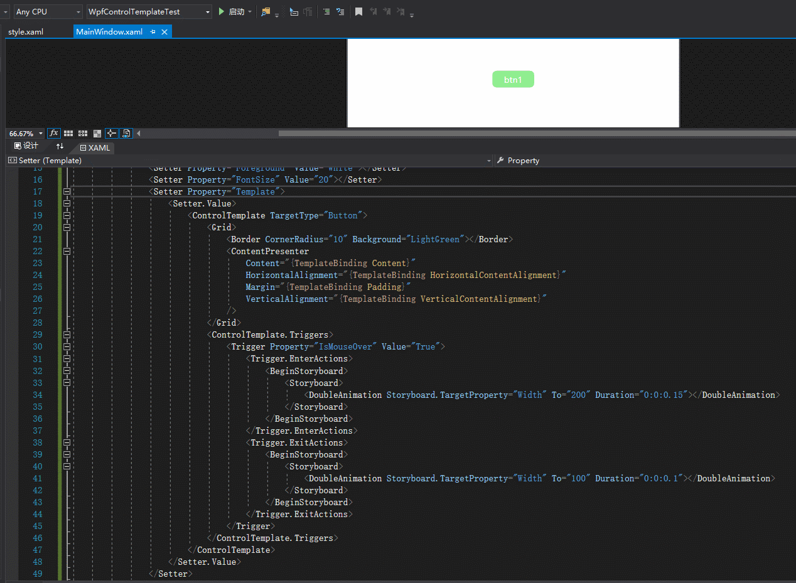Screen dimensions: 796x583
Task: Click the bookmark icon in the toolbar
Action: [358, 11]
